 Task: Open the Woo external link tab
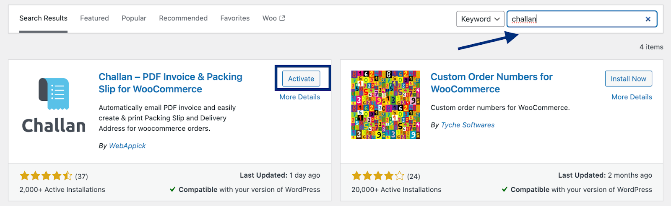[x=273, y=18]
